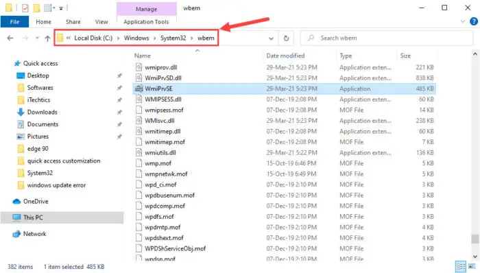Switch to details view in status bar
Image resolution: width=480 pixels, height=273 pixels.
tap(461, 266)
